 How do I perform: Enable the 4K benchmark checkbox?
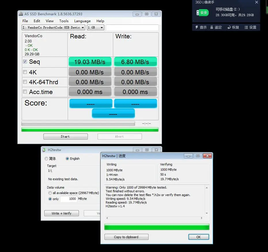coord(25,72)
